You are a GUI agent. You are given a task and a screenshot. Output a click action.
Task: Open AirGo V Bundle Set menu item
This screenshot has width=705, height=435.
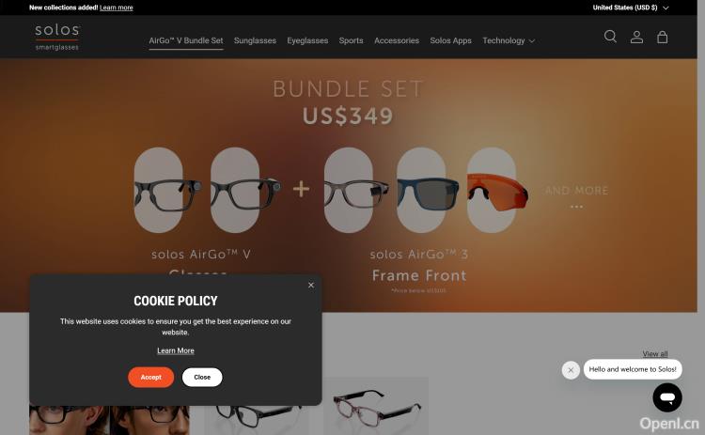coord(186,40)
